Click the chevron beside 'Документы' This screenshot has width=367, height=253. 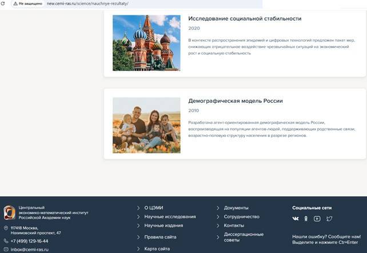tap(218, 208)
